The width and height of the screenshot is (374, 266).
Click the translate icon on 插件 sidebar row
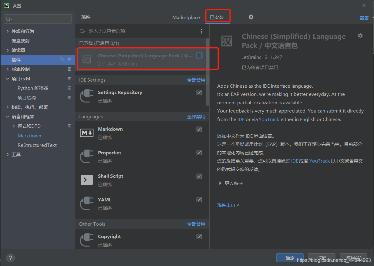tap(62, 60)
